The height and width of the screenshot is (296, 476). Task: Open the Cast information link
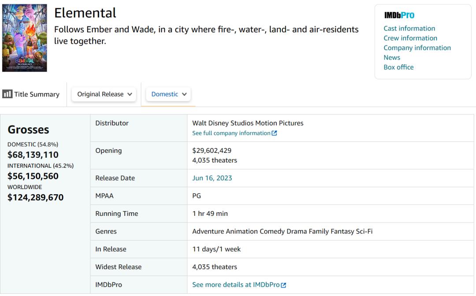pyautogui.click(x=409, y=28)
